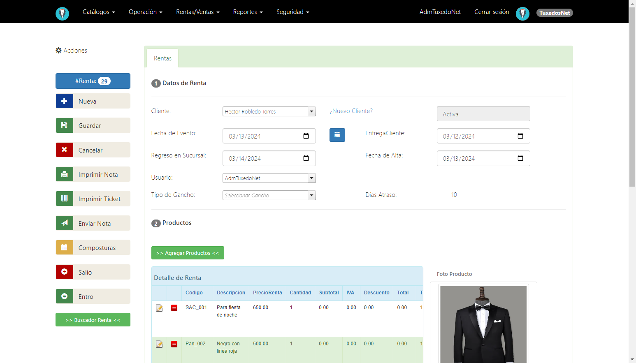Click the Descuento column header
Screen dimensions: 636x363
376,293
